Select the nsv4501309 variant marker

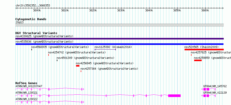point(57,60)
